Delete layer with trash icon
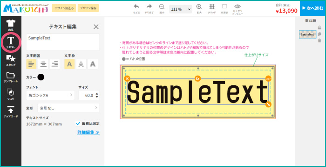 point(319,41)
